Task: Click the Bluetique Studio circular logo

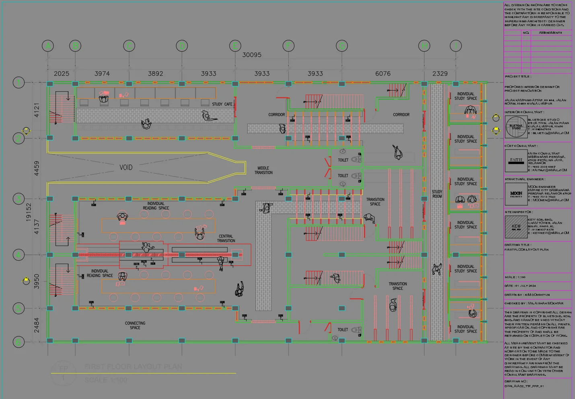Action: [x=516, y=127]
